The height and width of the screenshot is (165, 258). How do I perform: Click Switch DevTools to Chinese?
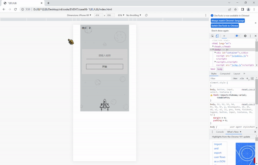tap(225, 25)
